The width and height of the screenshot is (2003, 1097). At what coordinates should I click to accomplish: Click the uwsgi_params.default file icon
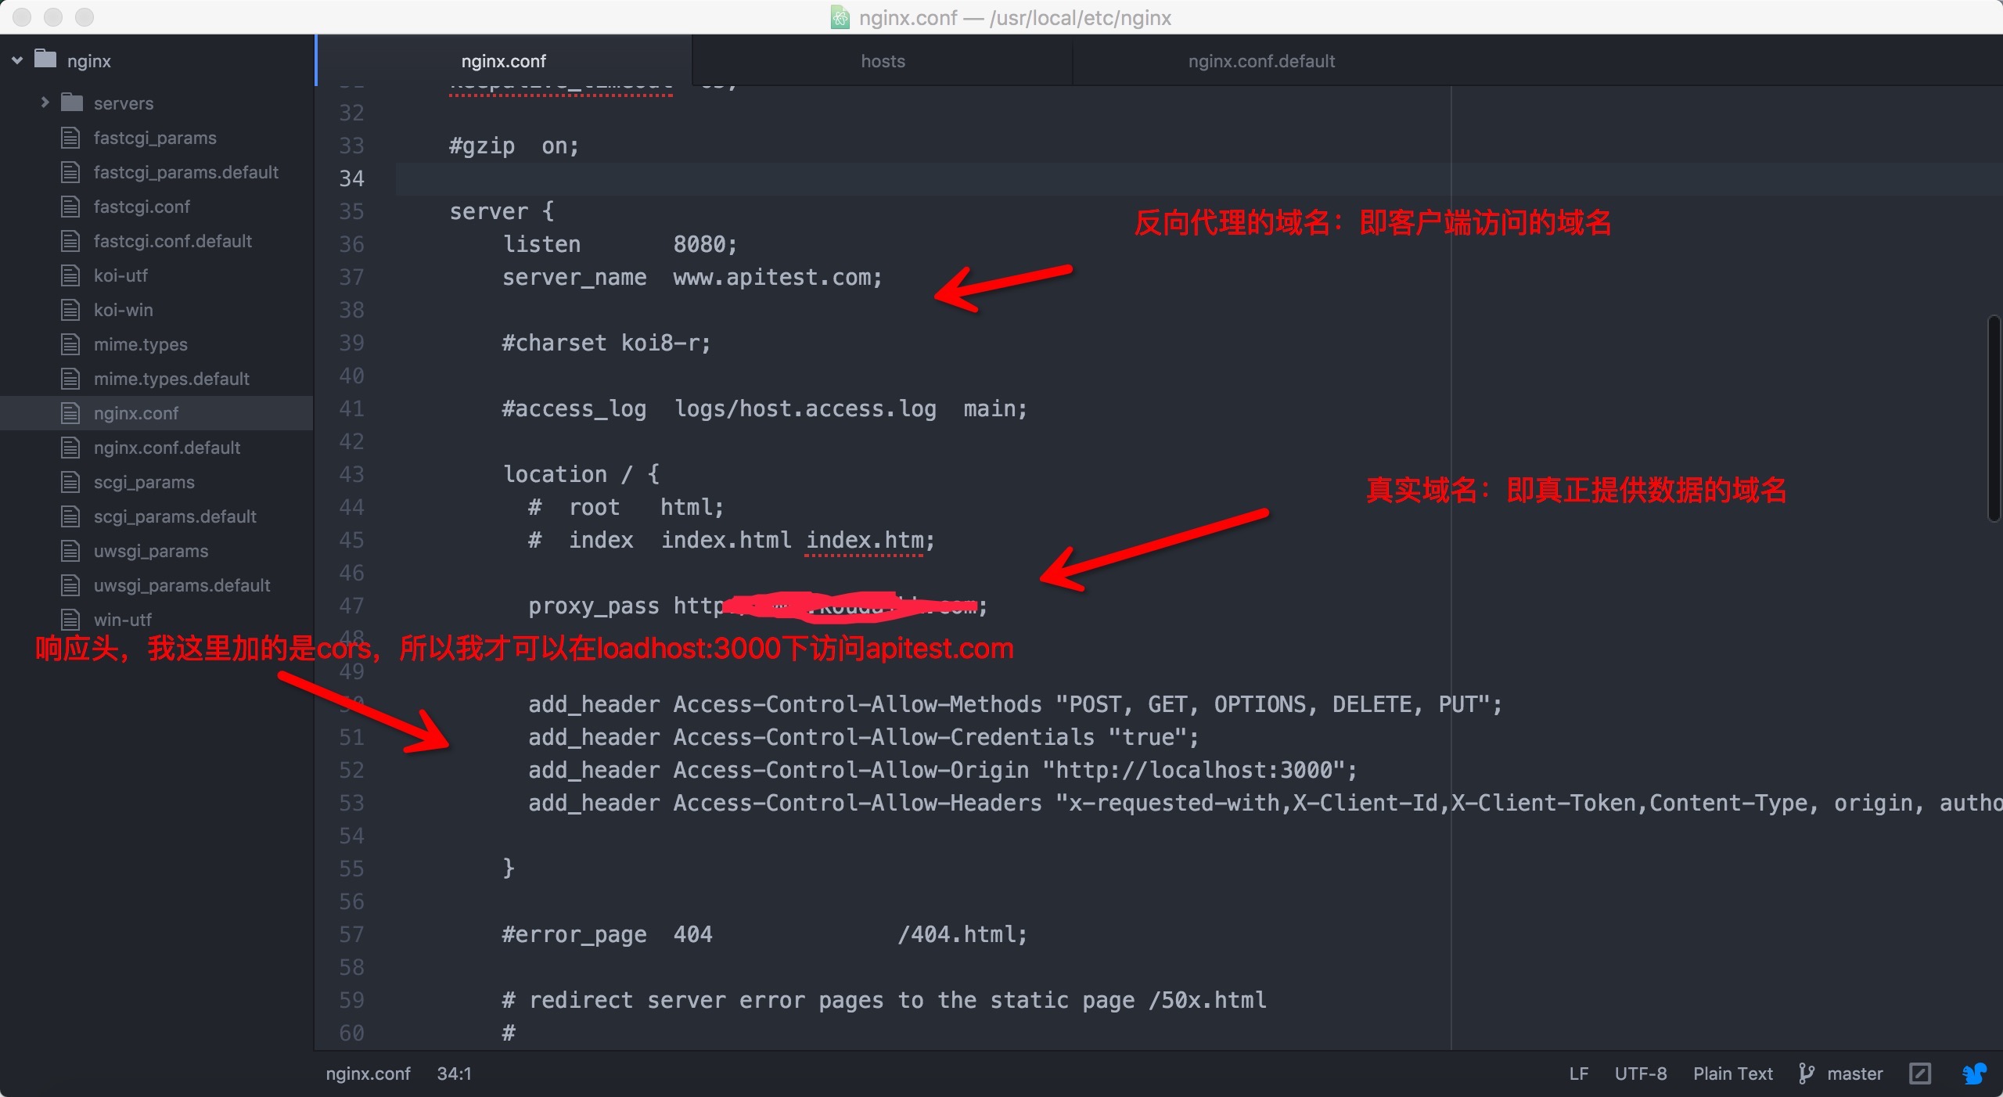click(x=70, y=585)
